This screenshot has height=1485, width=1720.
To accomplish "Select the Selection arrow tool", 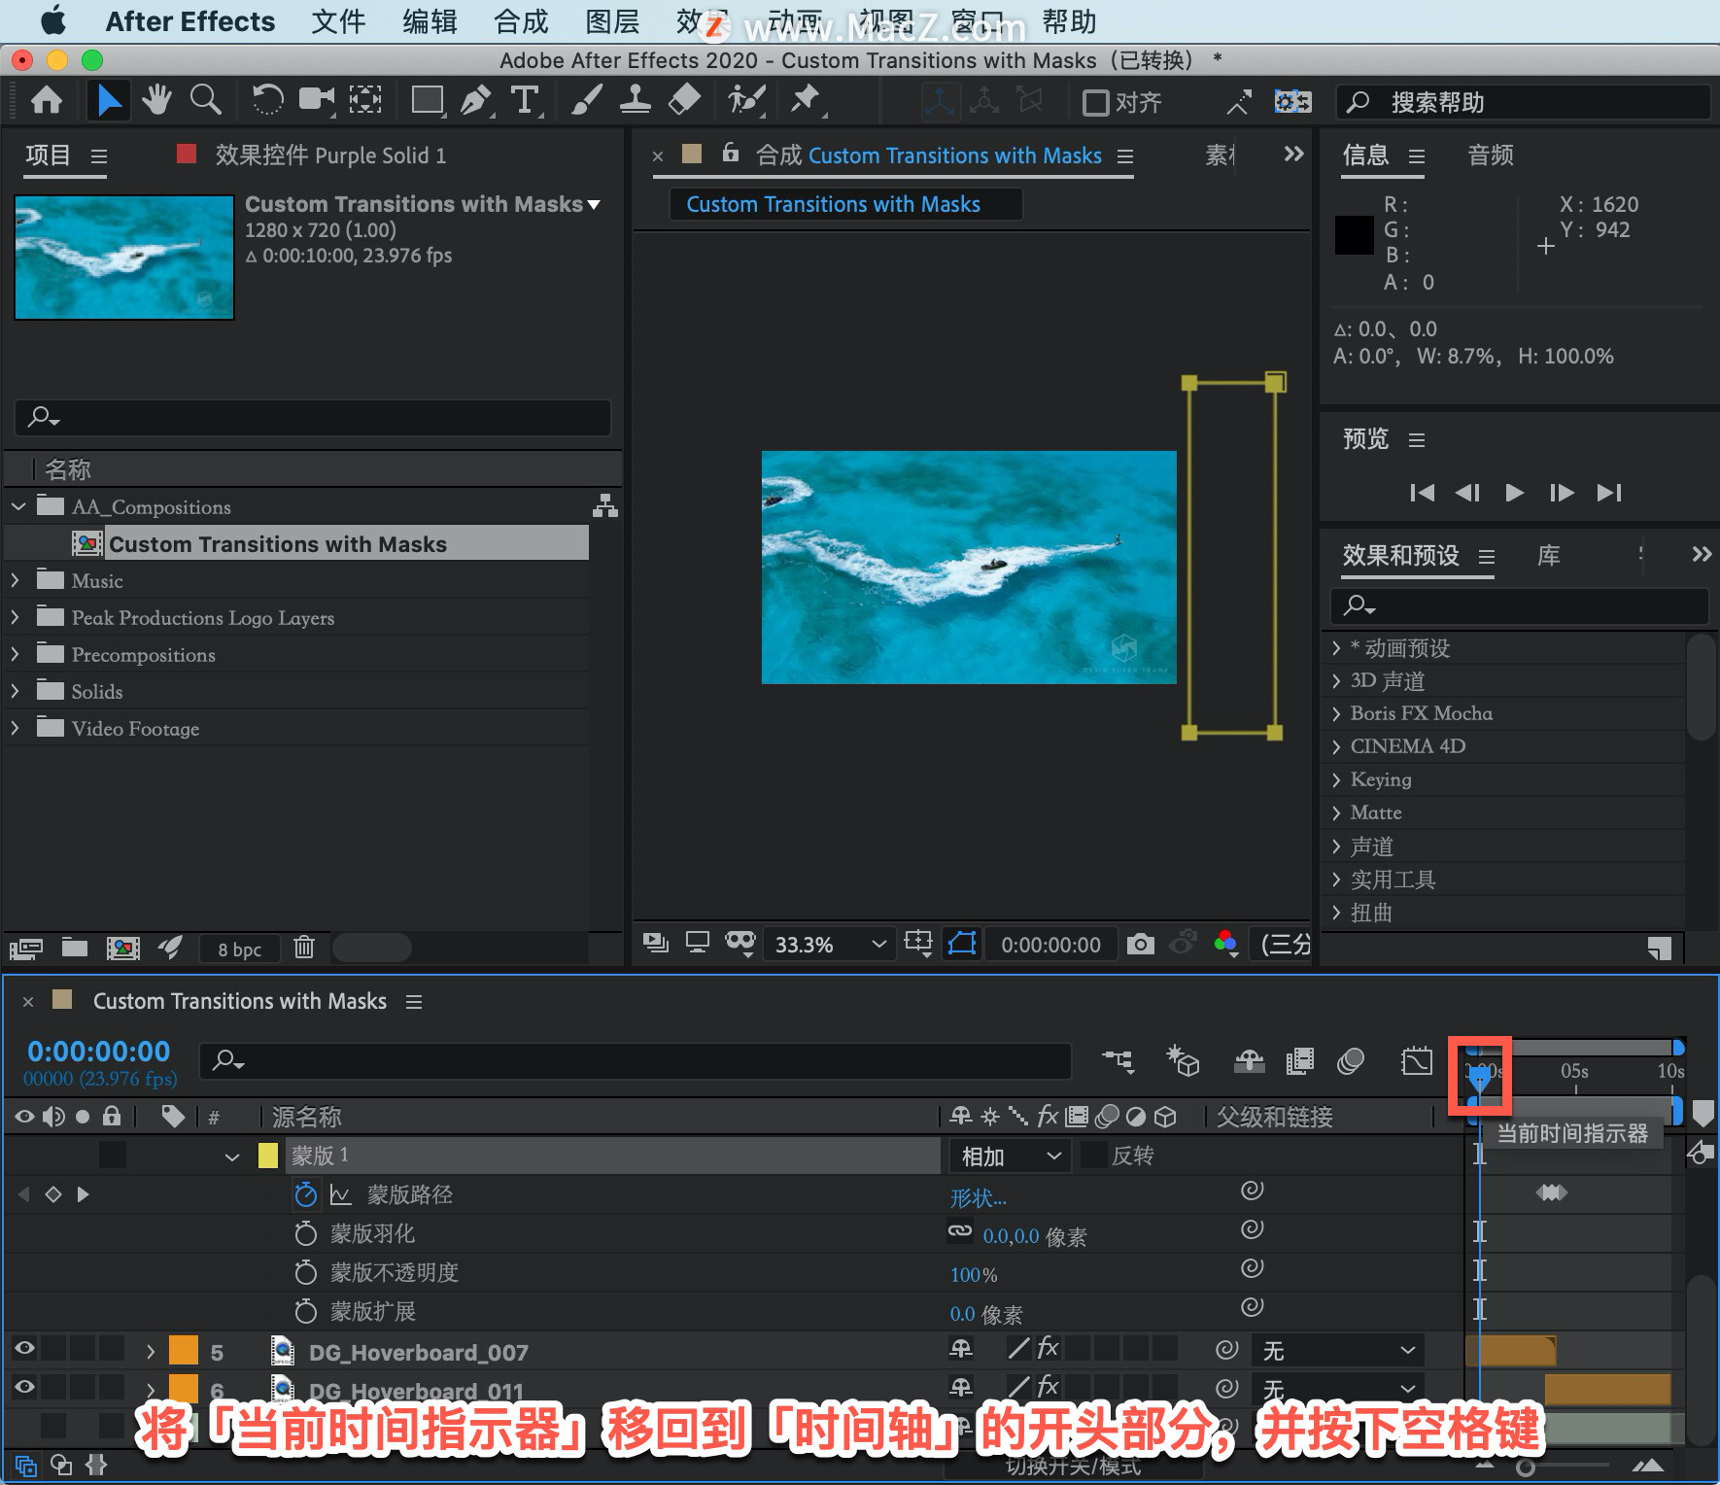I will point(109,101).
